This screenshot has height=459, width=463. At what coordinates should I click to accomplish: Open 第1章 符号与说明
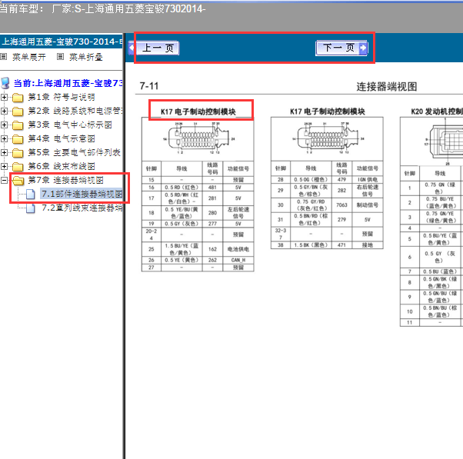pos(62,97)
